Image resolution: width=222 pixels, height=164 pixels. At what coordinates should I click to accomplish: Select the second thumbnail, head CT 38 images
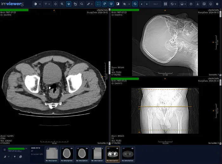67,155
